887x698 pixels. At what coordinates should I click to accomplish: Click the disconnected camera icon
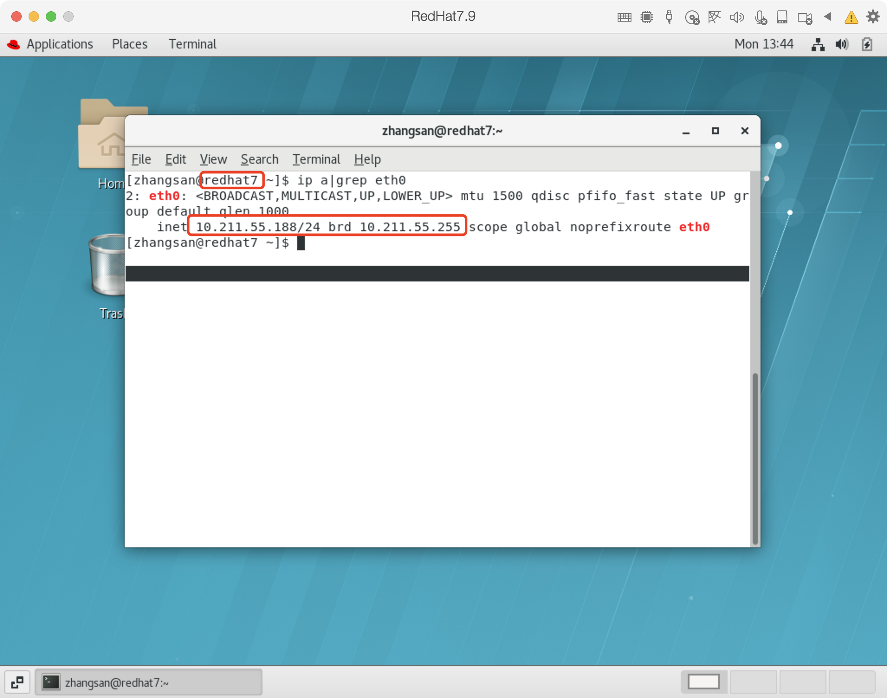tap(805, 18)
